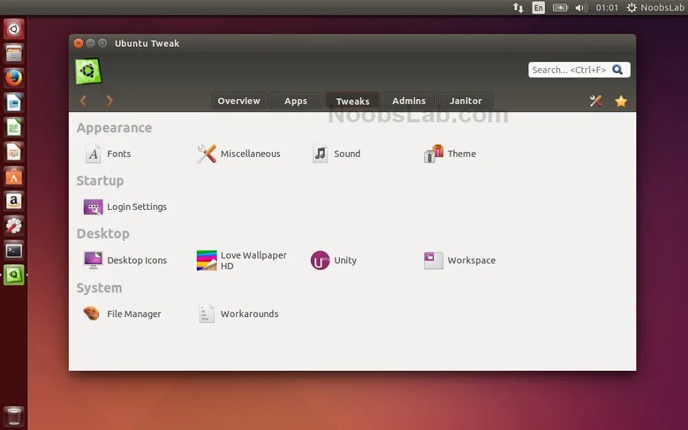The width and height of the screenshot is (688, 430).
Task: Click the Login Settings label
Action: [x=137, y=207]
